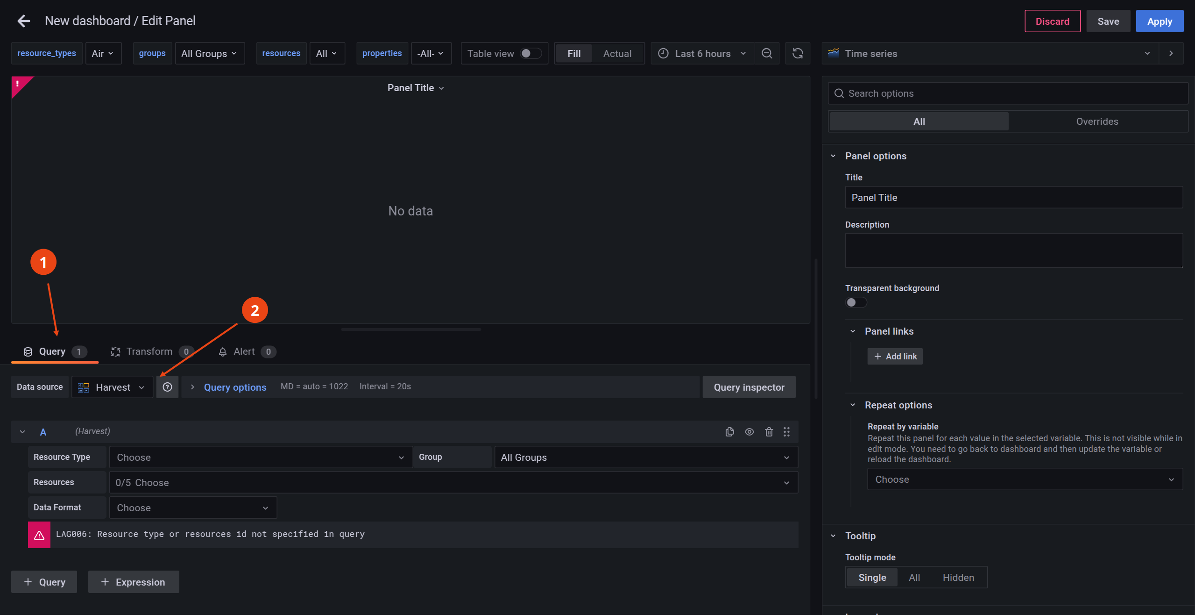Duplicate query A using the copy icon
The image size is (1195, 615).
(x=730, y=431)
